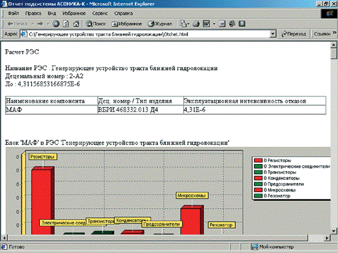
Task: Click the Переход go button
Action: 294,34
